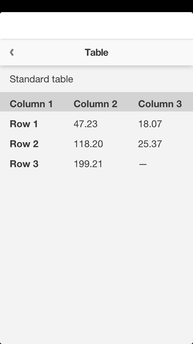Select the Standard table section label
Viewport: 193px width, 344px height.
tap(41, 79)
